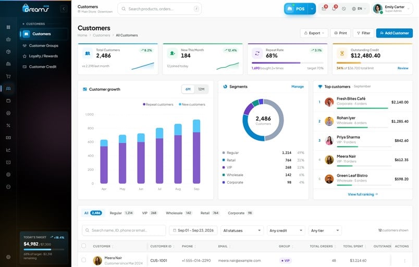Toggle the New customers legend series

point(192,104)
